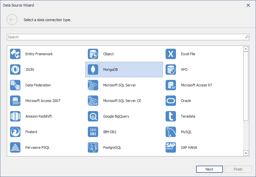
Task: Select the "XPO" label
Action: click(184, 70)
